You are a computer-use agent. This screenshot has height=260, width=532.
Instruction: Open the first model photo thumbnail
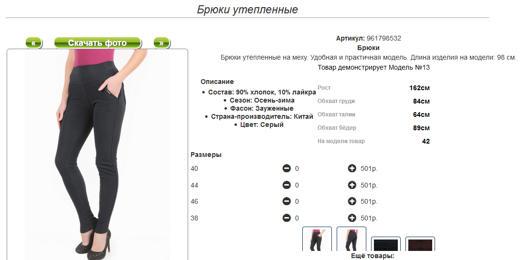[x=317, y=239]
